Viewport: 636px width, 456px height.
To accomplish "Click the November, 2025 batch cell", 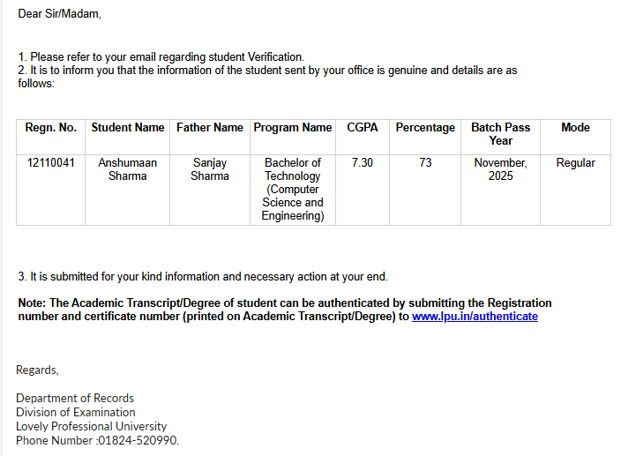I will pyautogui.click(x=500, y=169).
